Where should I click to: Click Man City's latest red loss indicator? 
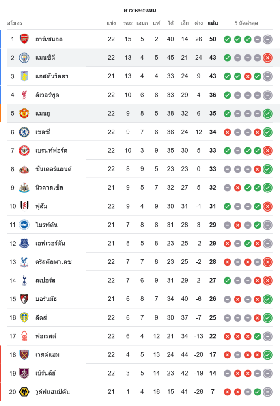point(267,58)
